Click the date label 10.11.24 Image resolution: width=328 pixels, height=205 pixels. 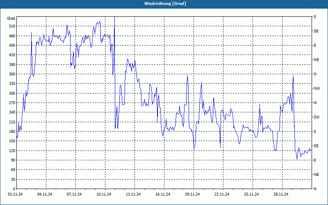click(x=104, y=194)
